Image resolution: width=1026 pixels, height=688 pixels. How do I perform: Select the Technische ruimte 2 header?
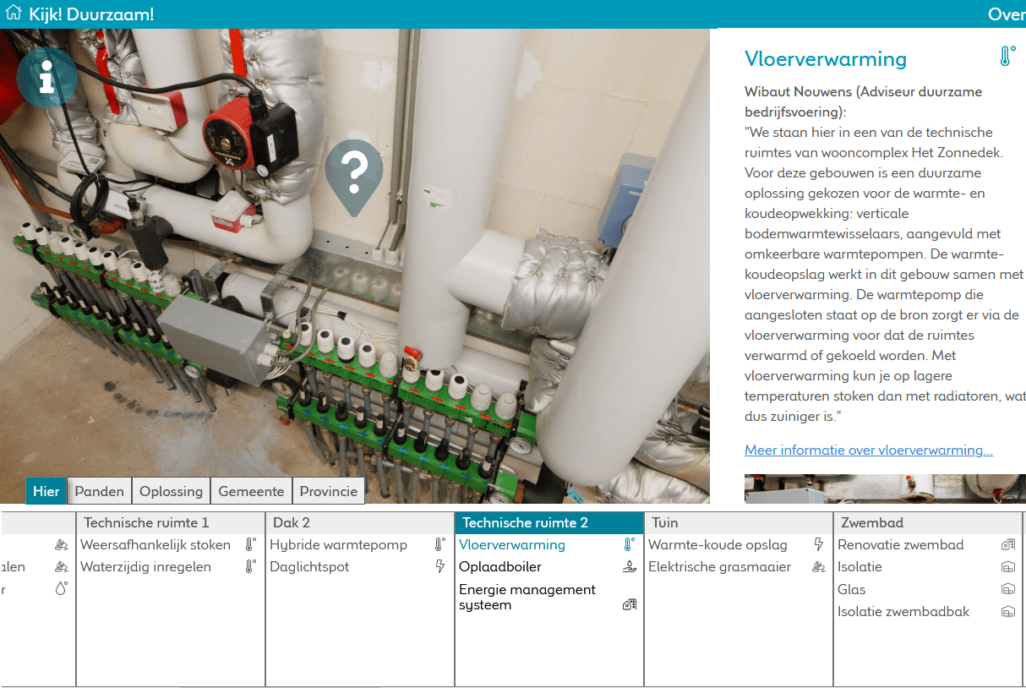tap(525, 523)
